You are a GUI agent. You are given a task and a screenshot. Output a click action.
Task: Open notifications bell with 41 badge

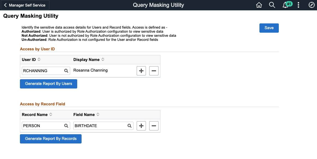[x=287, y=5]
